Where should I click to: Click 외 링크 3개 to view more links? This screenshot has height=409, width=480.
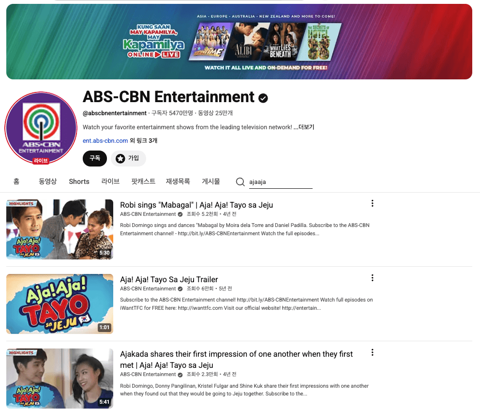[144, 140]
